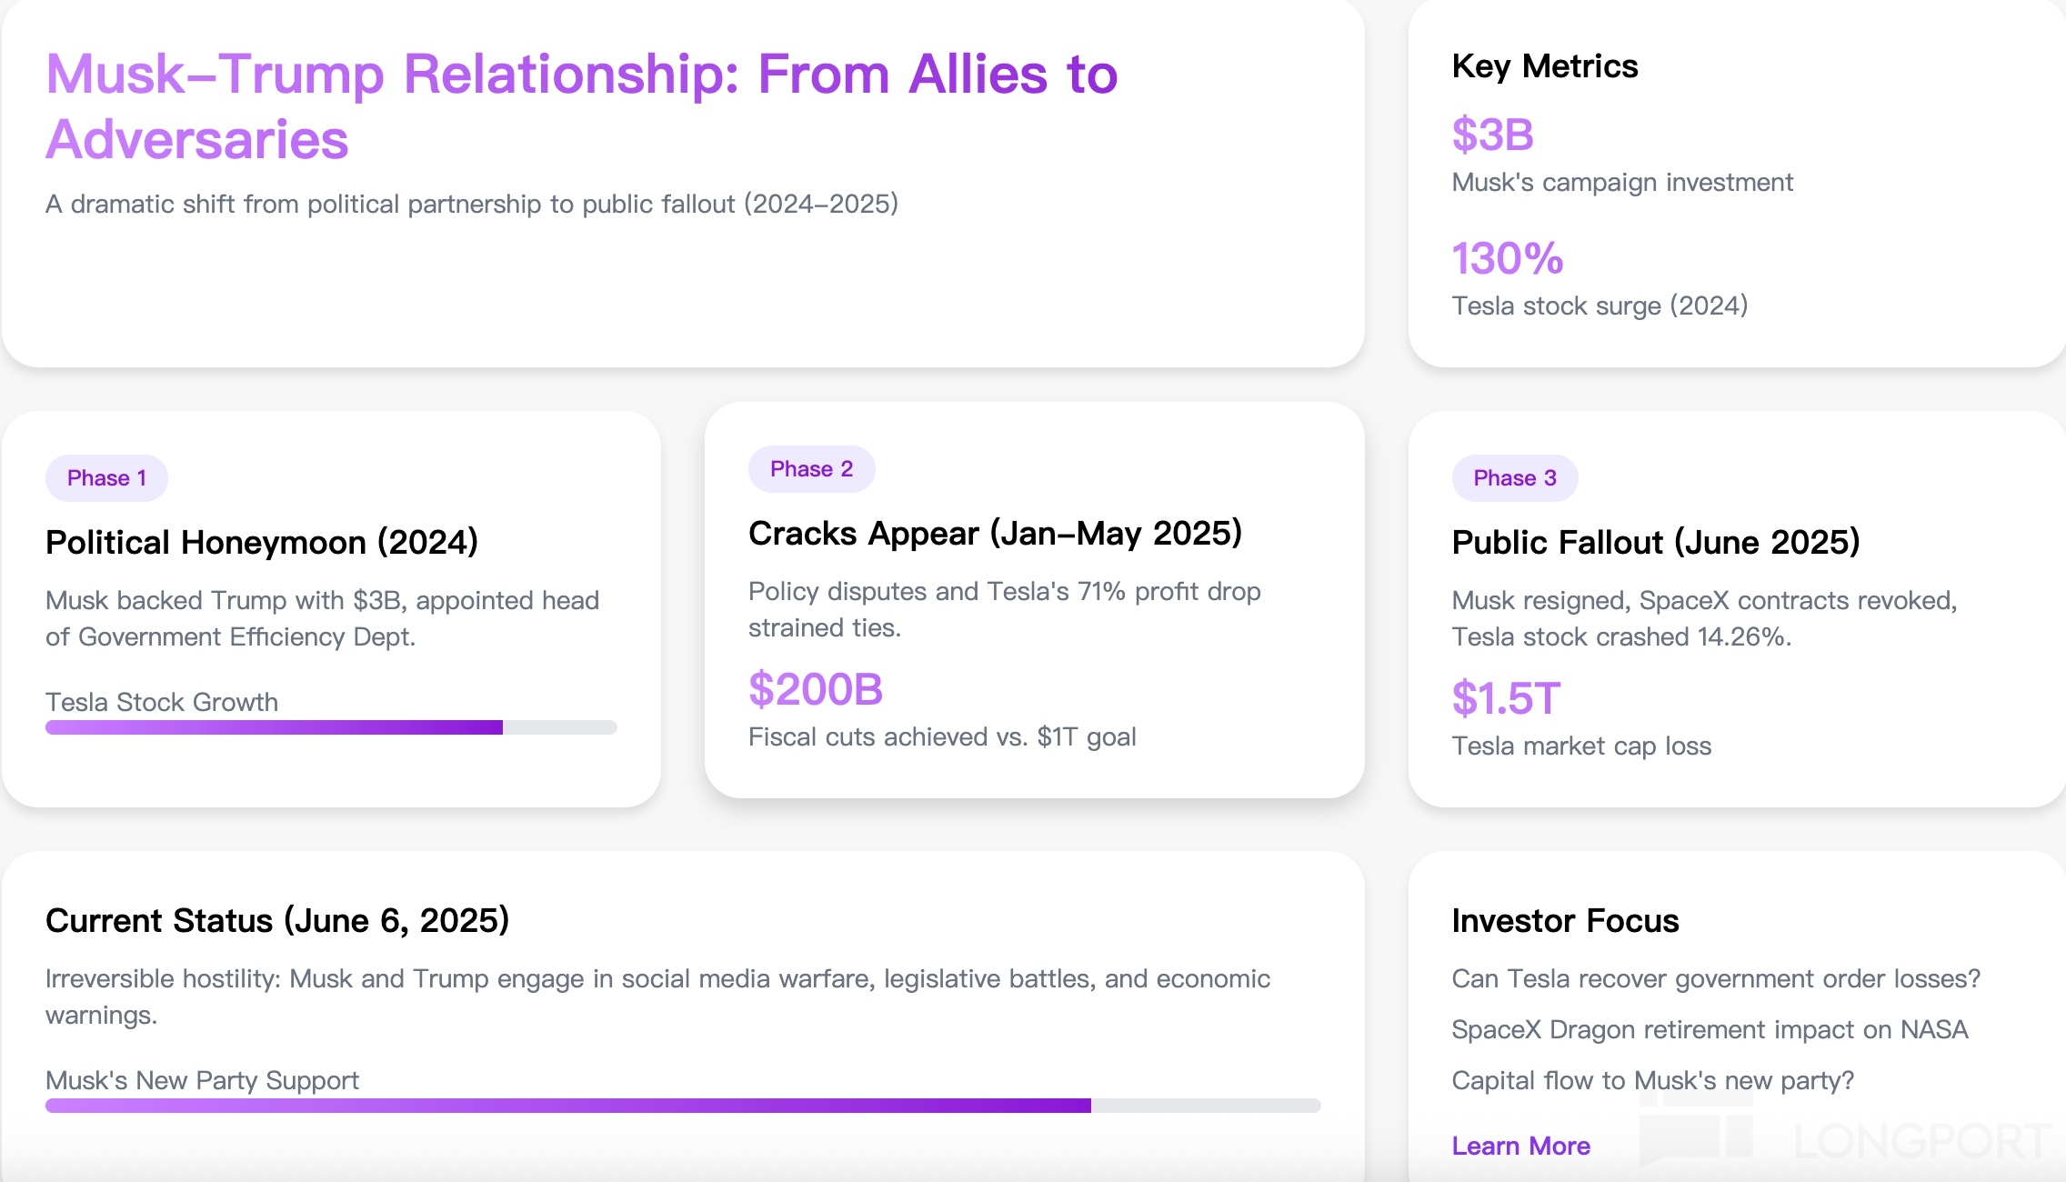Click the Public Fallout (June 2025) heading
2066x1182 pixels.
tap(1655, 543)
